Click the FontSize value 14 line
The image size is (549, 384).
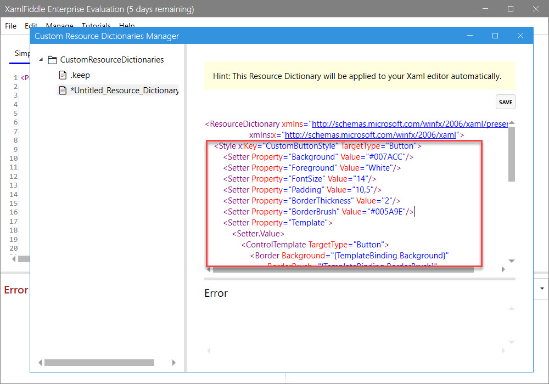point(300,179)
